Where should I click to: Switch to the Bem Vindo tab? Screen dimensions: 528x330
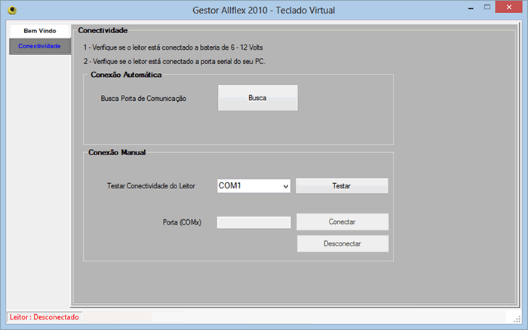pos(40,31)
